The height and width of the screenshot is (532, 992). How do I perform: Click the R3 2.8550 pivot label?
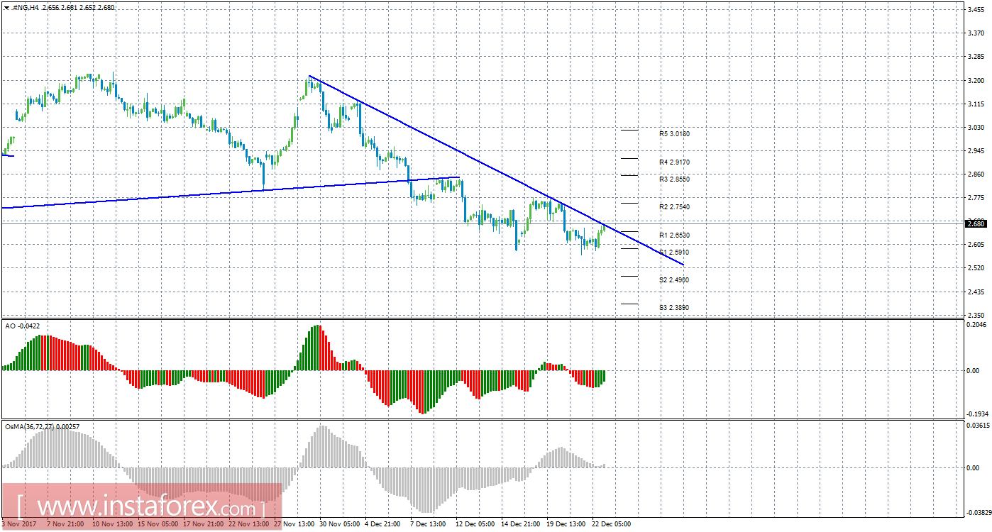point(674,179)
